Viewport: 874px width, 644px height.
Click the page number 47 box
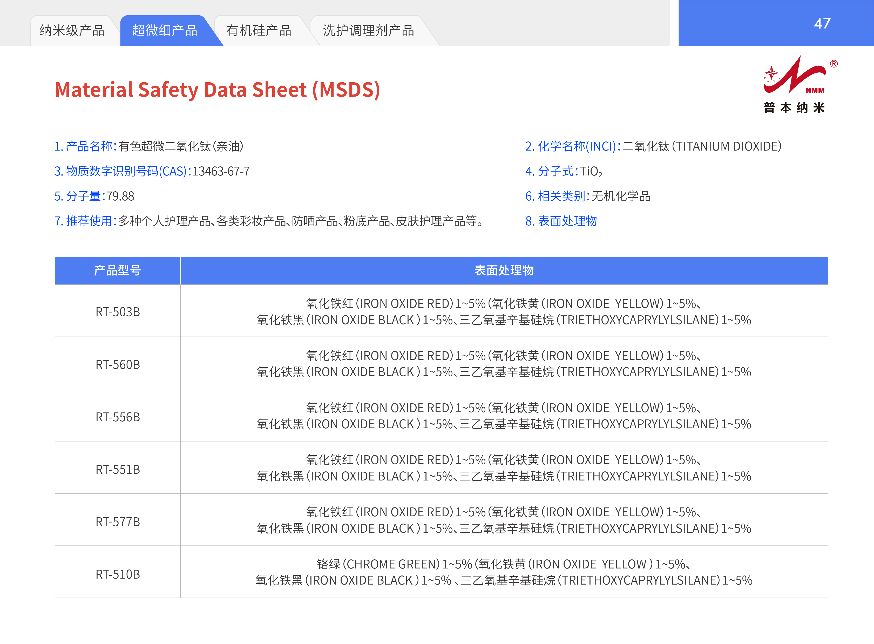(x=822, y=23)
